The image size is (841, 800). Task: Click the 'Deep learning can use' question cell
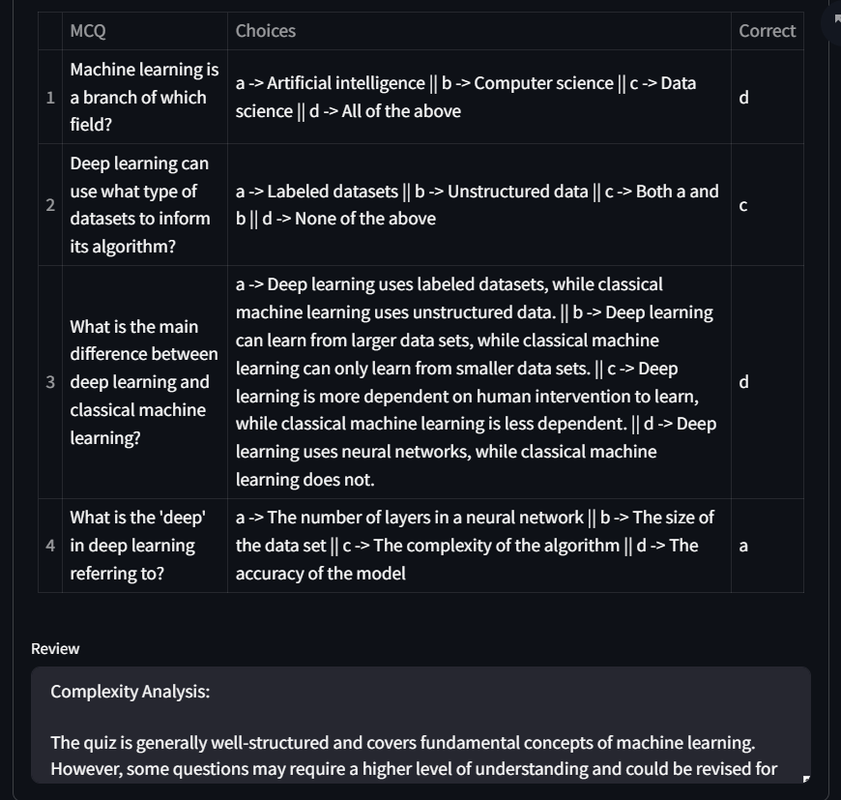(145, 205)
